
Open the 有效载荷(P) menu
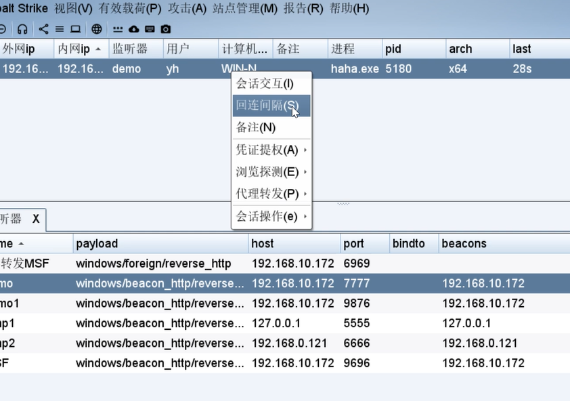coord(130,9)
